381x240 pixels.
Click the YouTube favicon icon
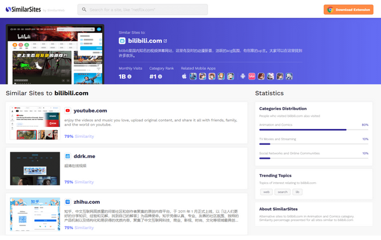[68, 110]
